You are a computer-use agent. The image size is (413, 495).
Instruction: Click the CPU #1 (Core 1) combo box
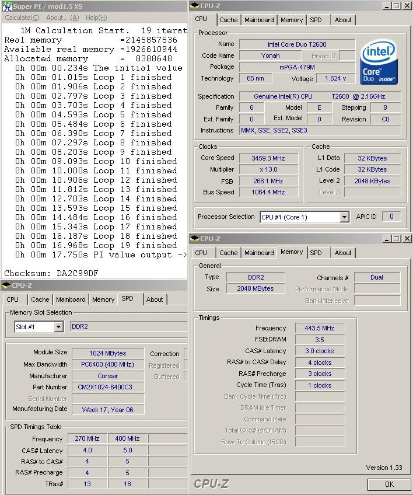[x=304, y=217]
